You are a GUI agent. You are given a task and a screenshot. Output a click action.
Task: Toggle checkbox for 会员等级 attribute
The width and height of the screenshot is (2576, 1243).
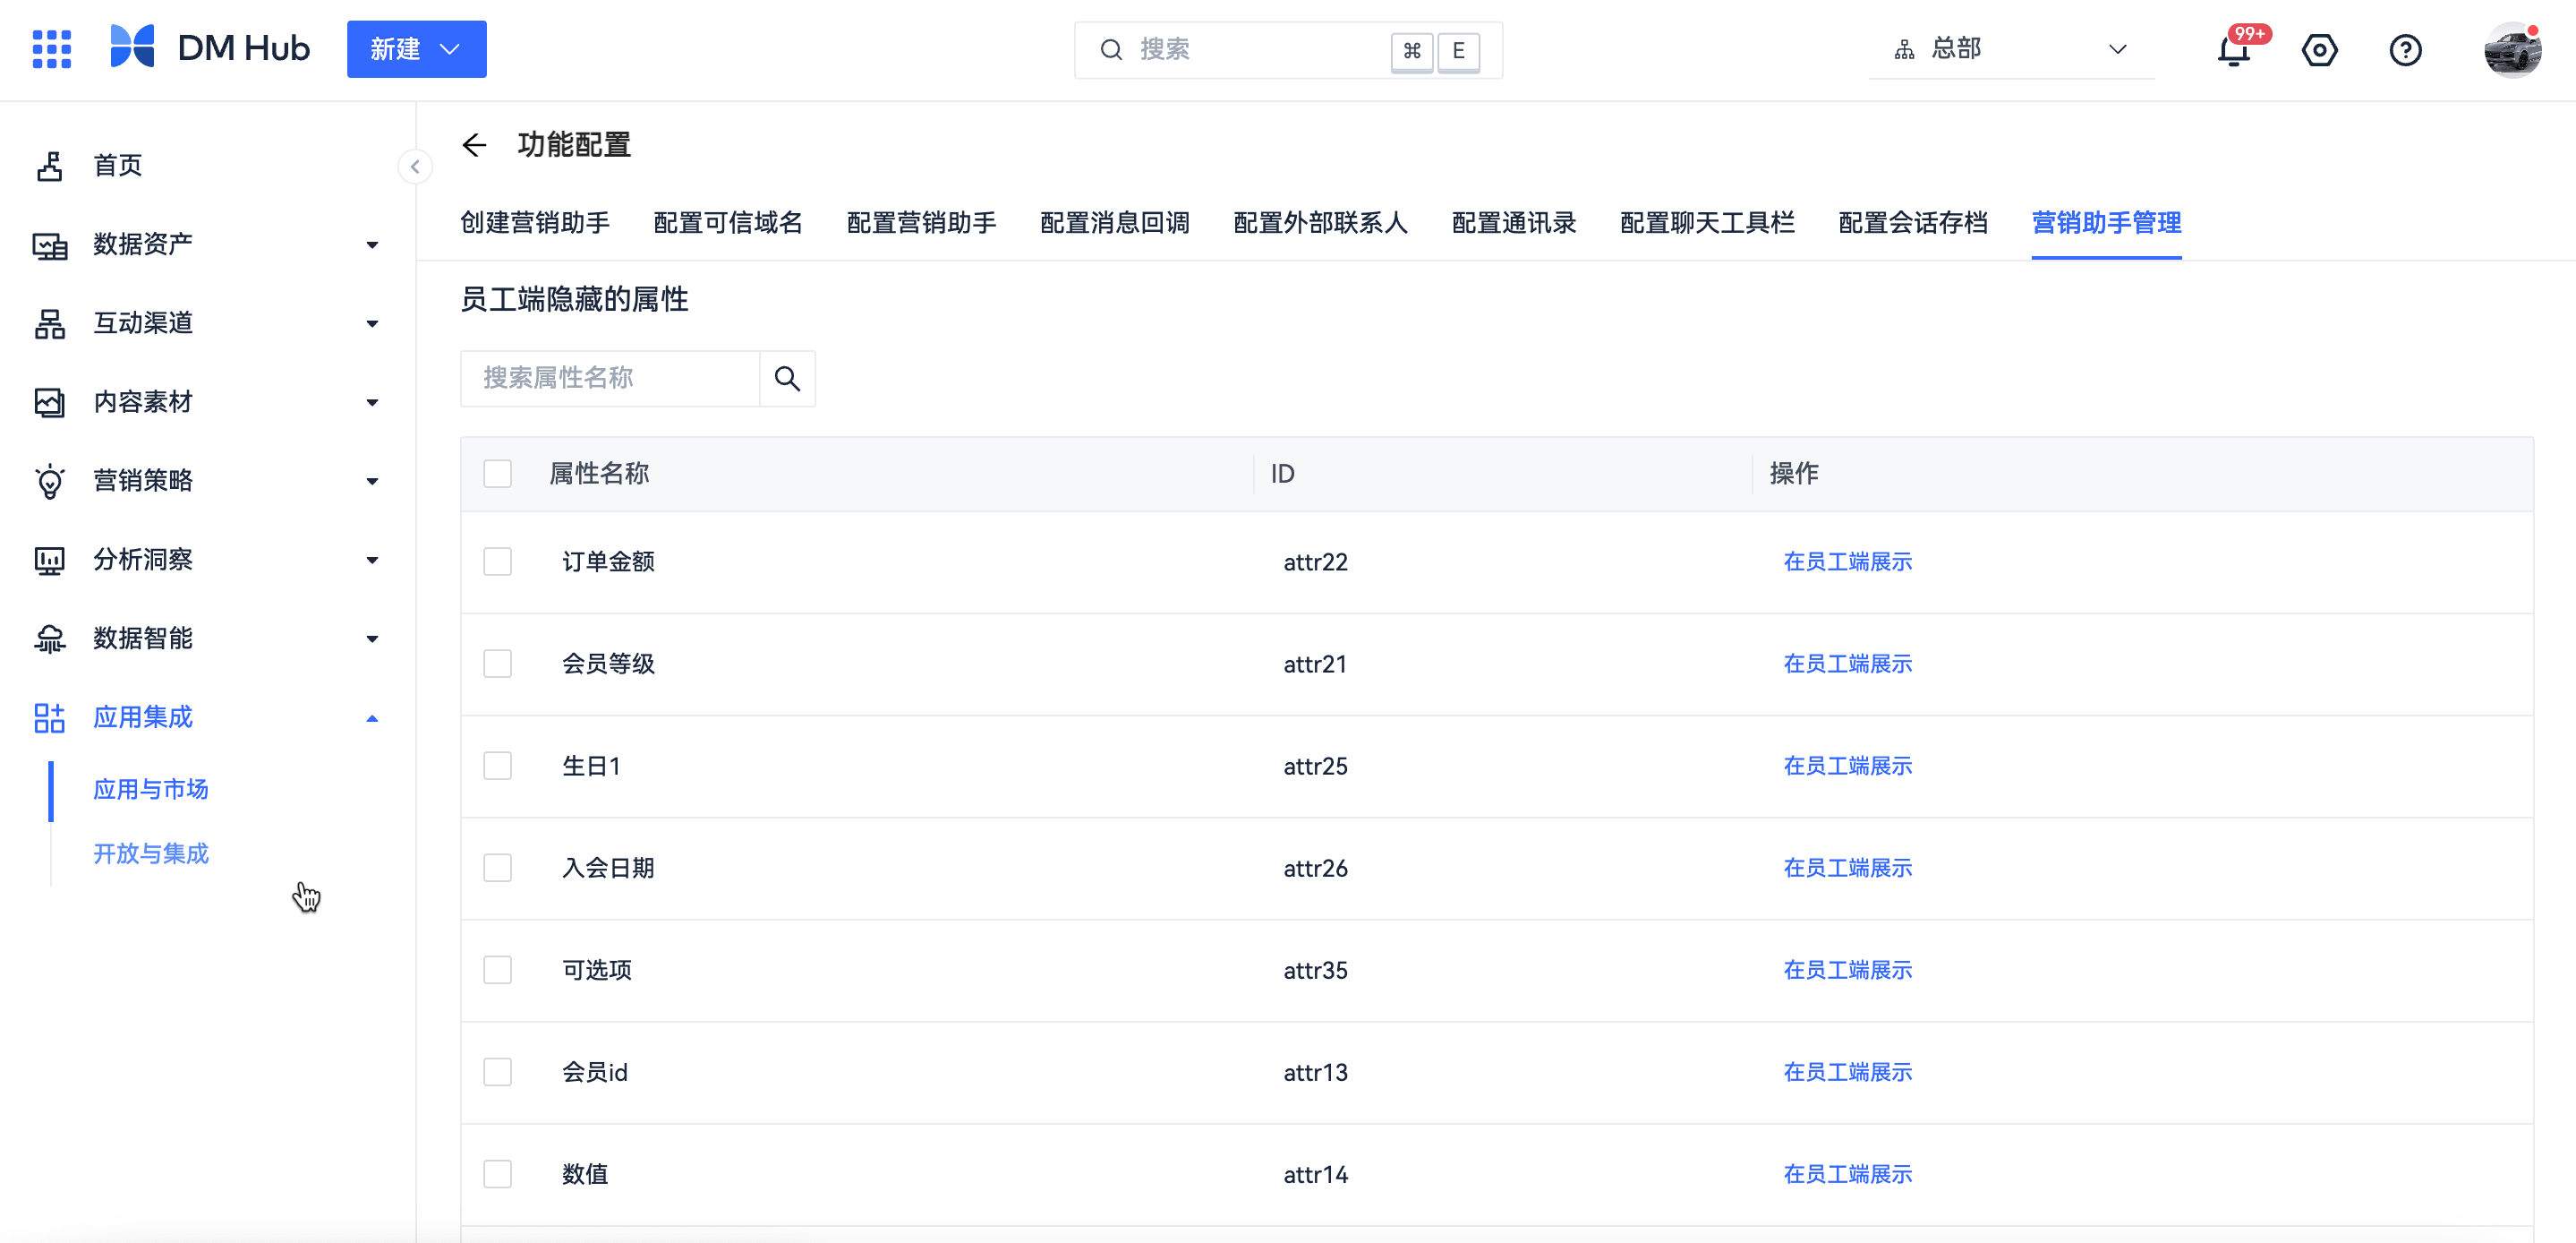[x=498, y=664]
